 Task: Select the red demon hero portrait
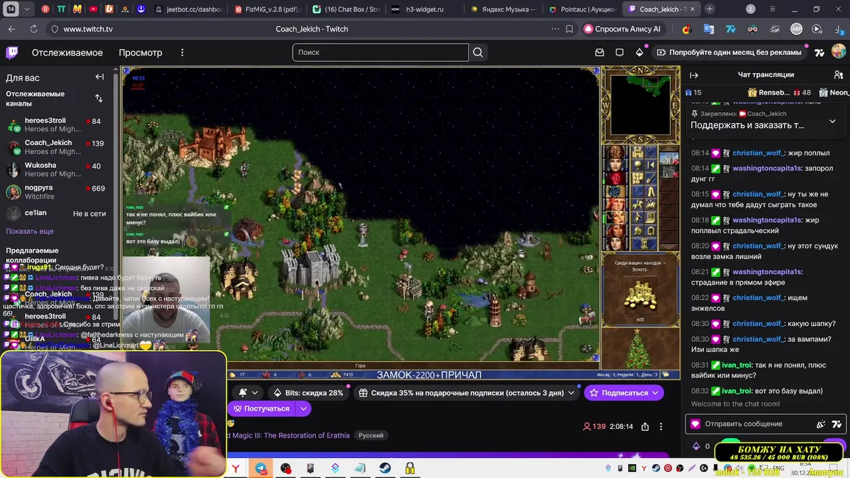[616, 179]
